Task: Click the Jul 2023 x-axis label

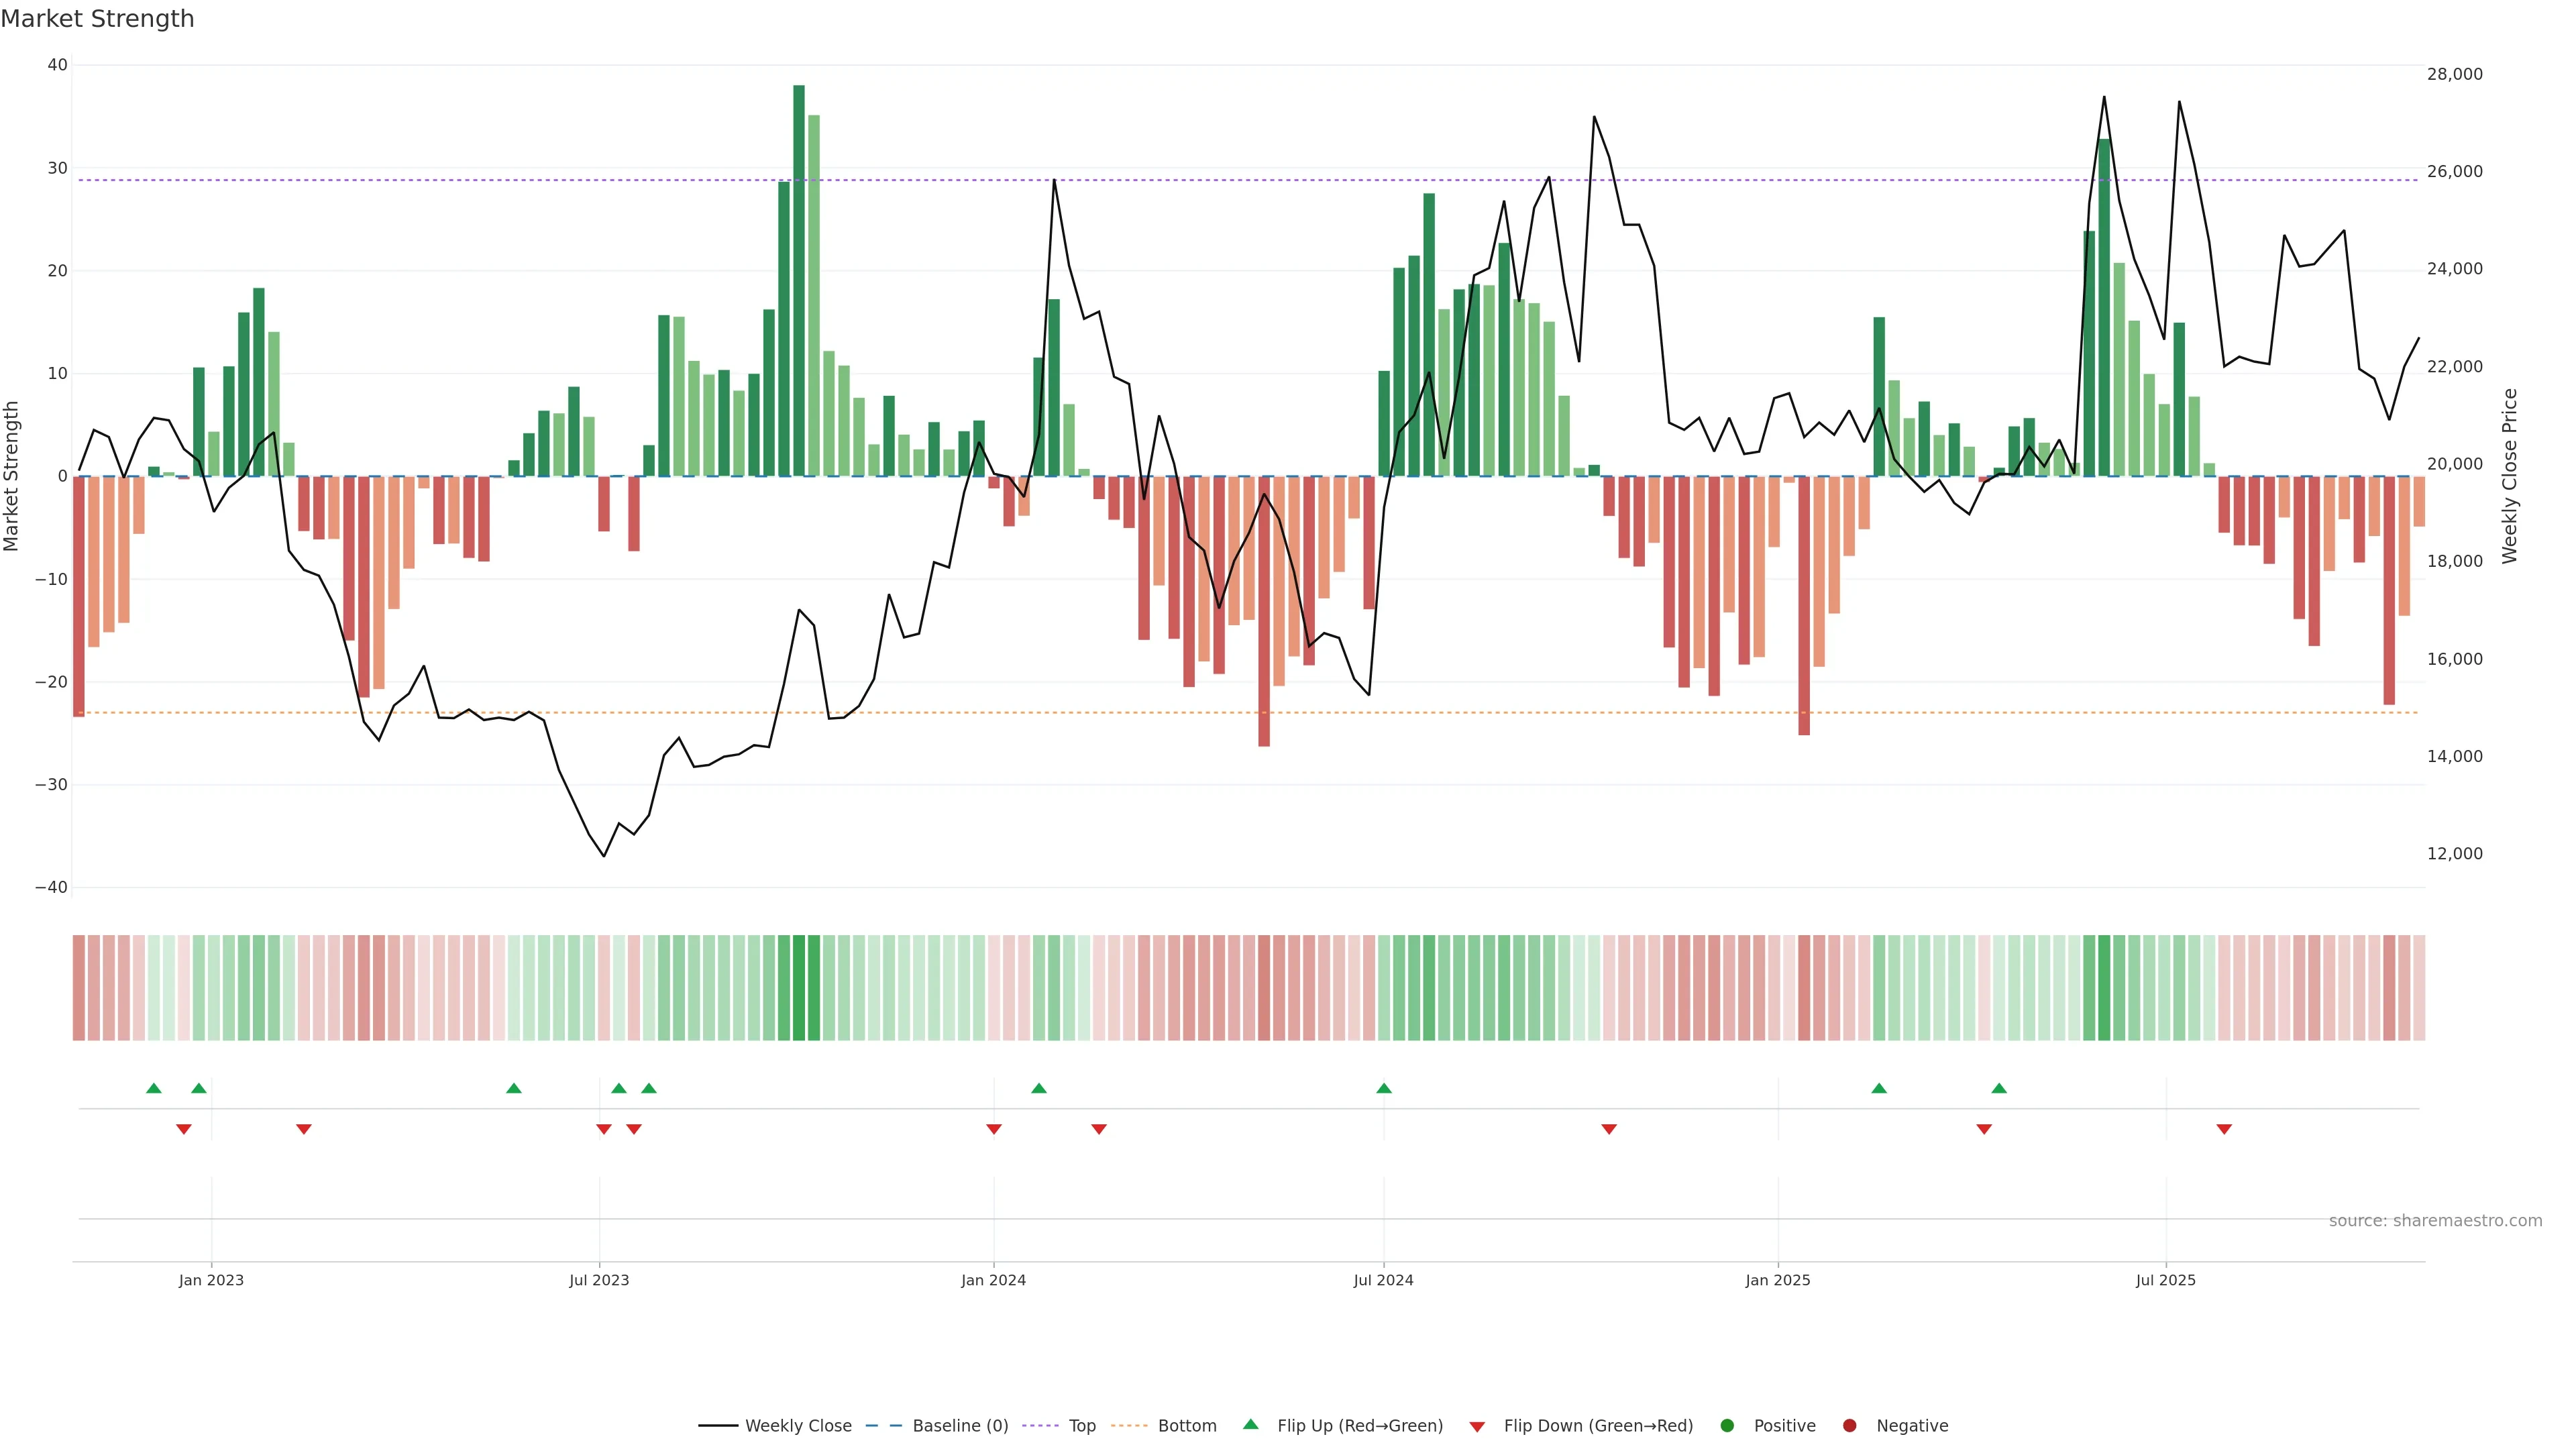Action: point(599,1280)
